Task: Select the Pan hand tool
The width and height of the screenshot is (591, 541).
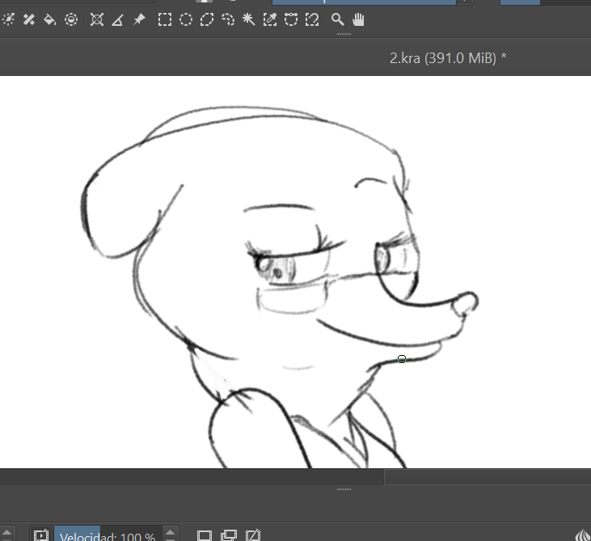Action: pos(358,19)
